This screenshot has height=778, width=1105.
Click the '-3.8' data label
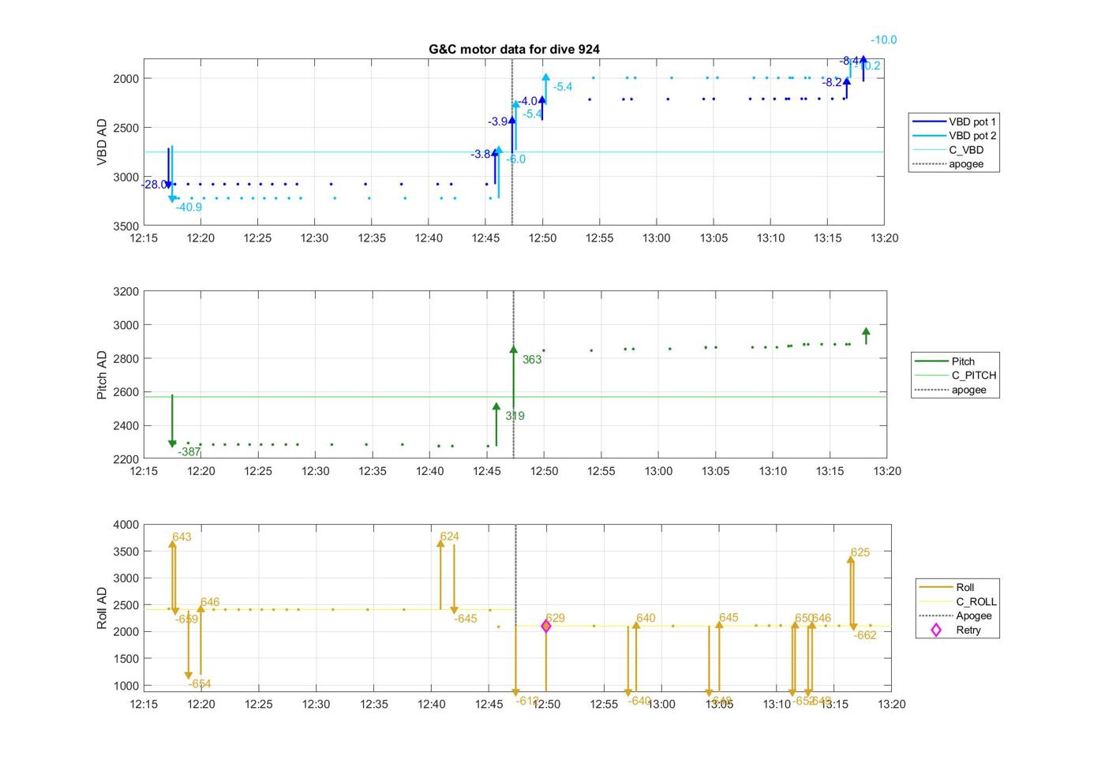(x=481, y=155)
